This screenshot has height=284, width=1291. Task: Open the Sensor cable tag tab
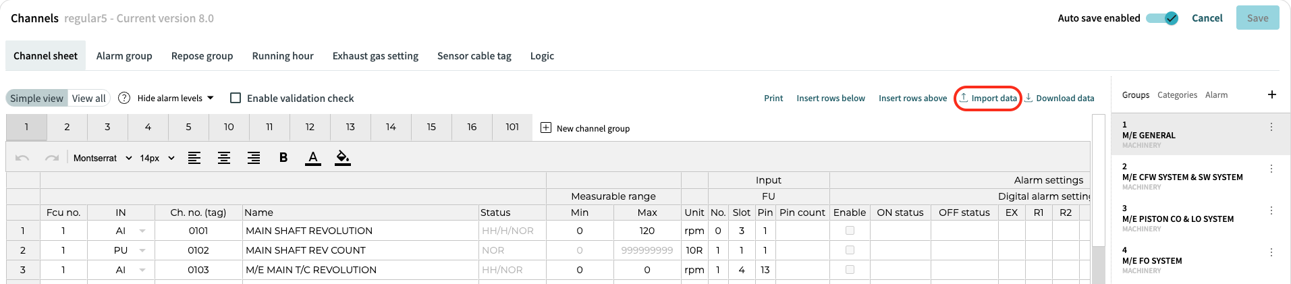[474, 56]
